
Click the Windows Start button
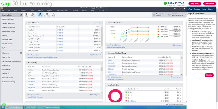coord(3,107)
